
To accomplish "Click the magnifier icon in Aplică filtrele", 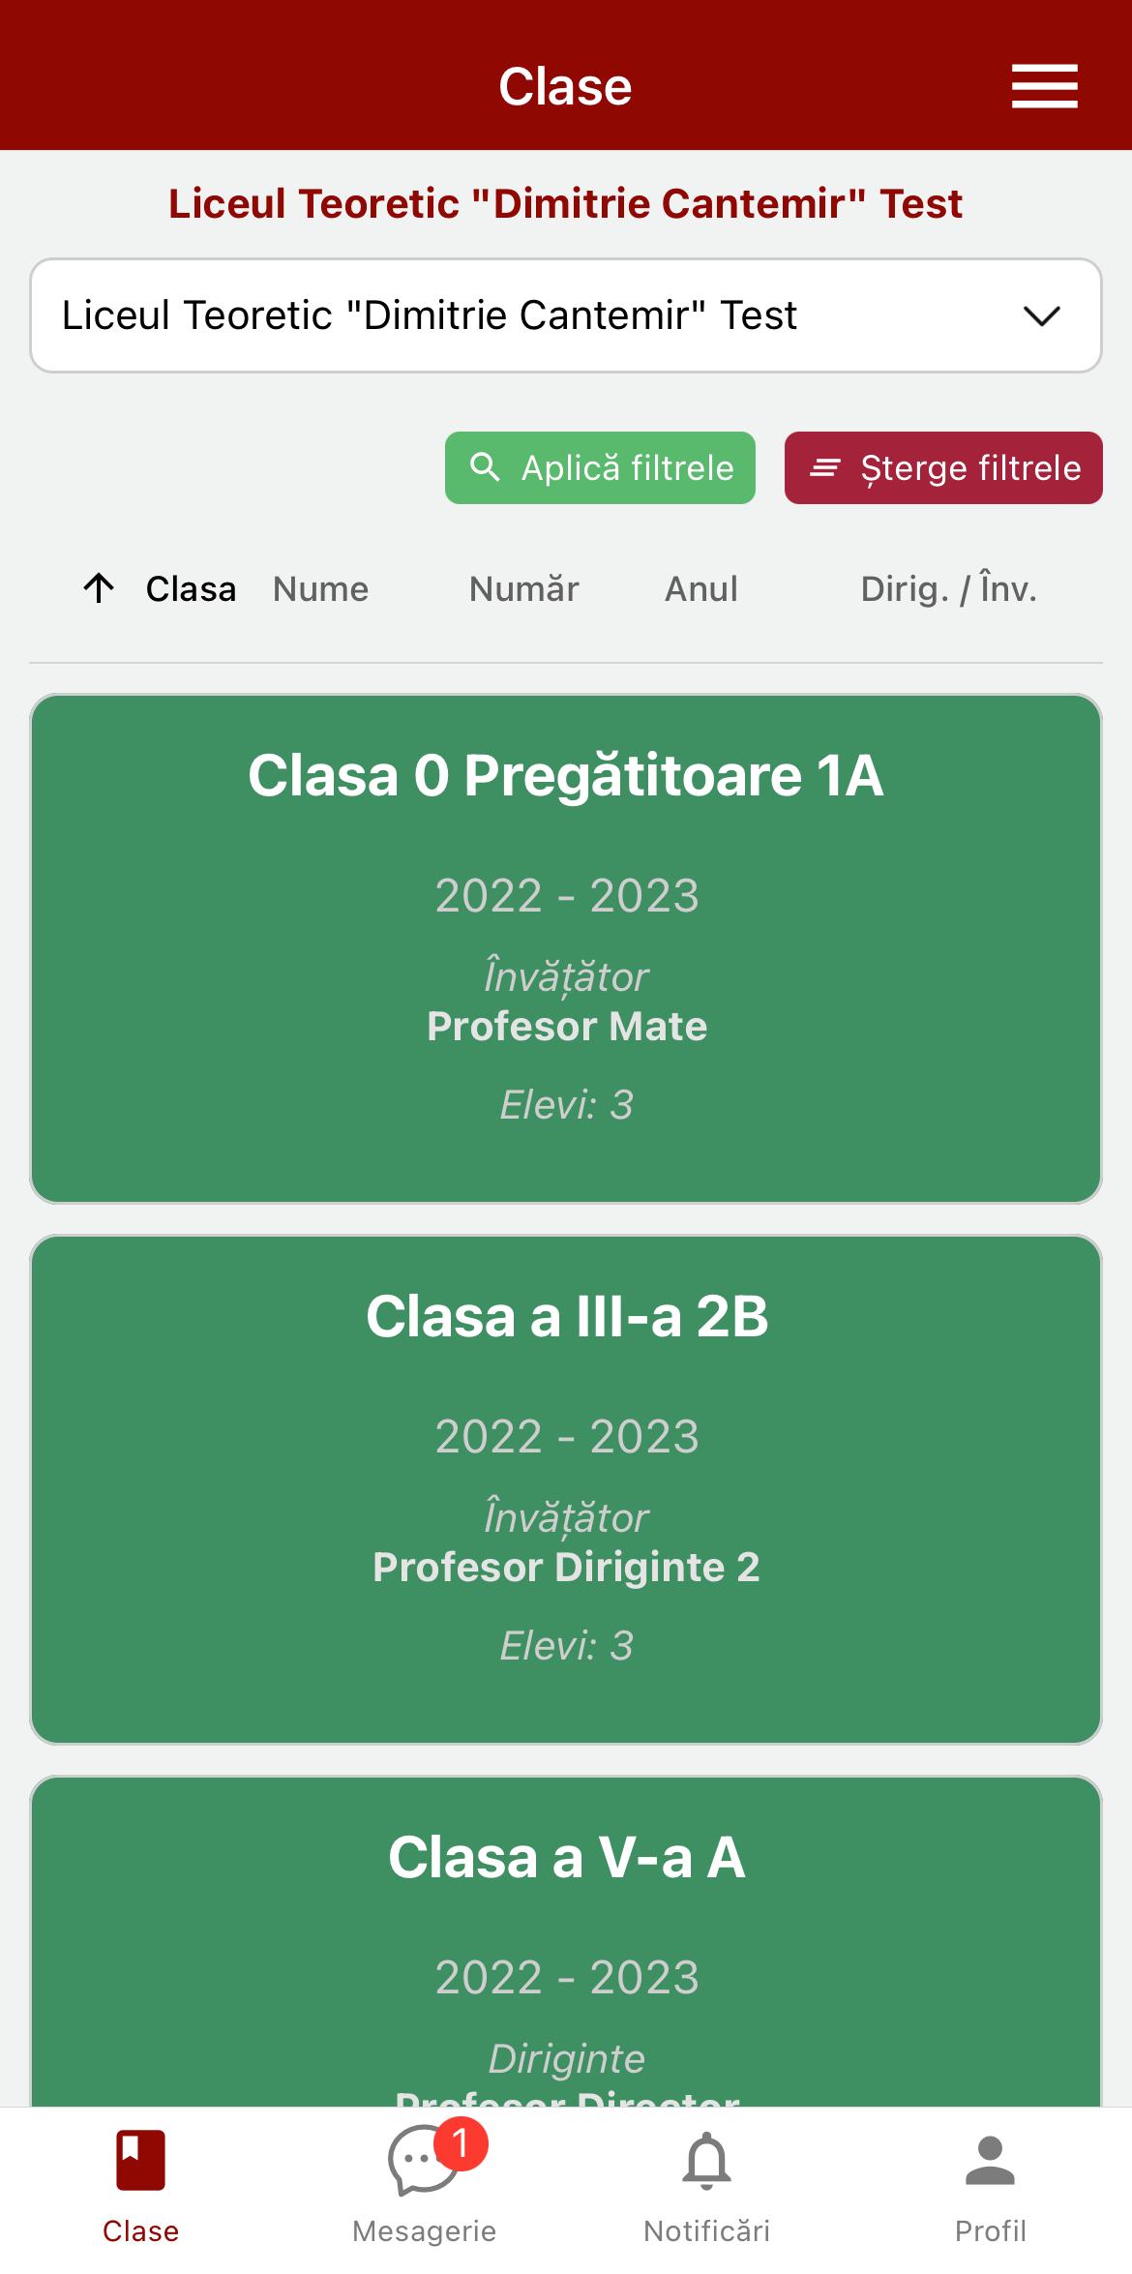I will (485, 467).
